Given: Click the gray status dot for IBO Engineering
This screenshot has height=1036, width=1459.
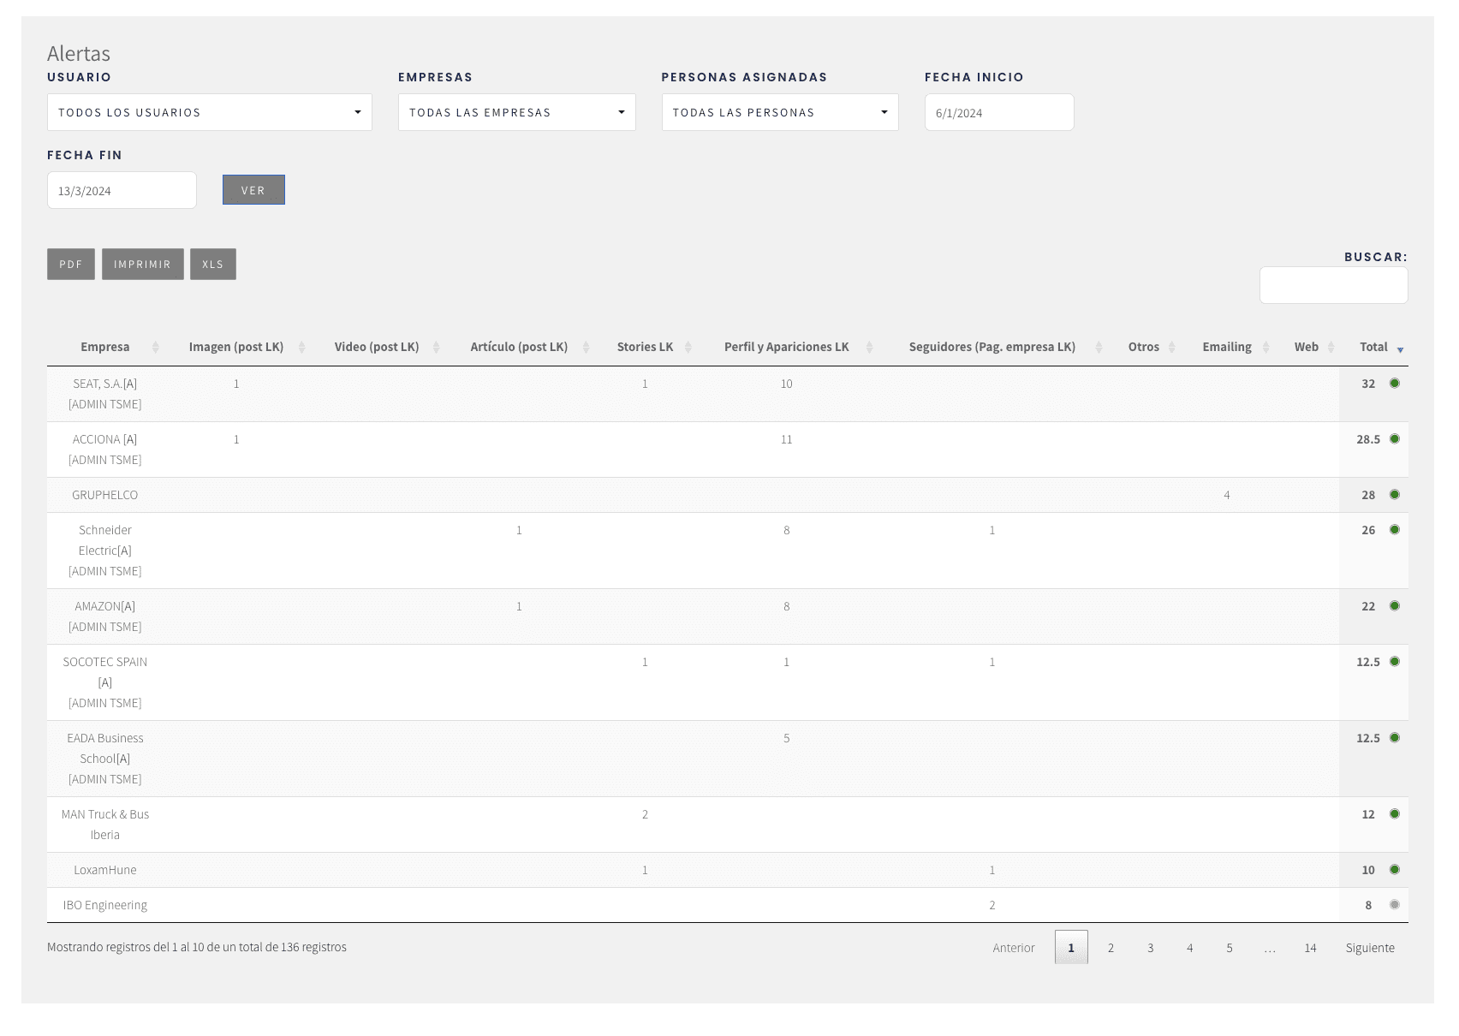Looking at the screenshot, I should coord(1394,905).
